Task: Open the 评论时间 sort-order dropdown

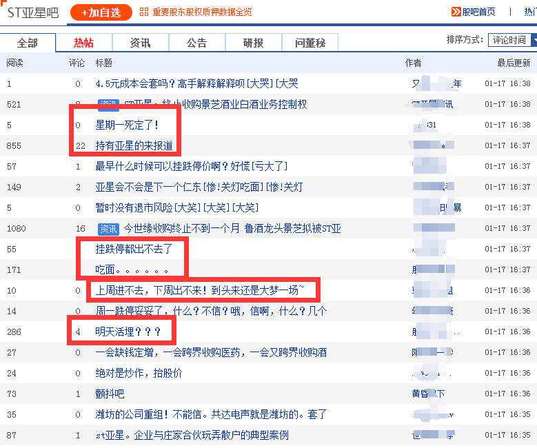Action: coord(513,40)
